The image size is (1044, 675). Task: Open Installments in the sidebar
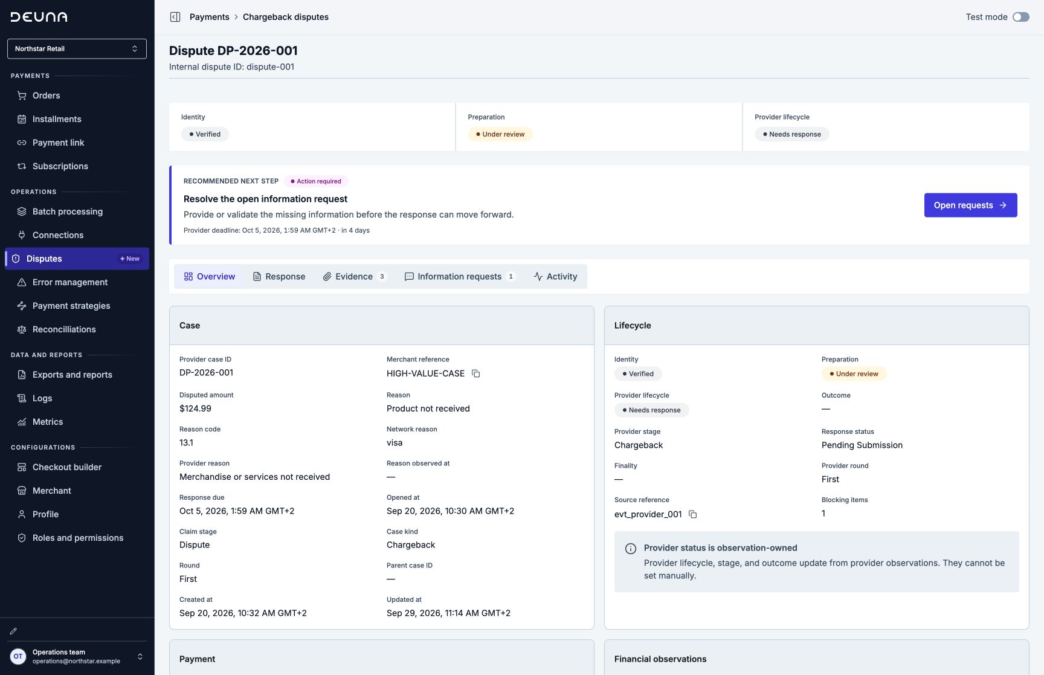tap(77, 119)
